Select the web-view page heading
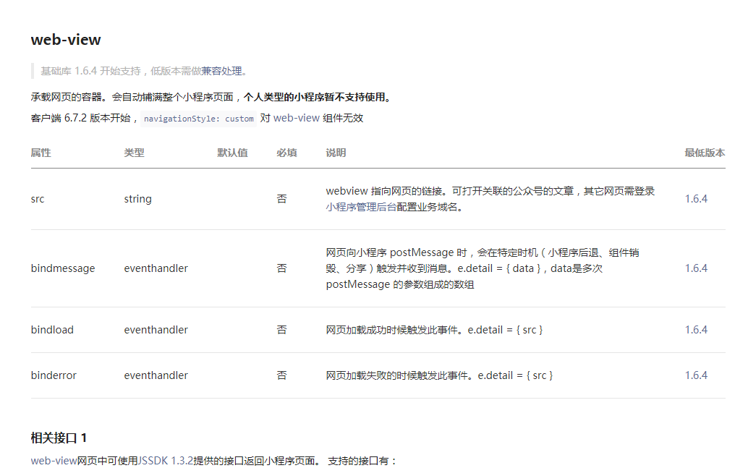The width and height of the screenshot is (735, 468). pos(66,40)
